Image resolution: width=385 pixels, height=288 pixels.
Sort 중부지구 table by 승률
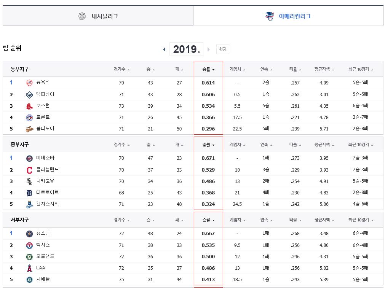click(208, 145)
